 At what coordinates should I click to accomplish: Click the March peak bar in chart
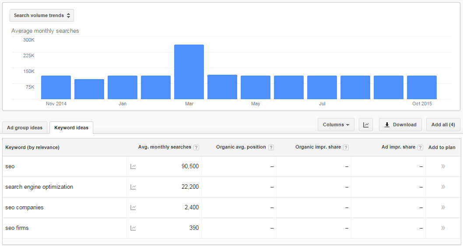(x=189, y=72)
